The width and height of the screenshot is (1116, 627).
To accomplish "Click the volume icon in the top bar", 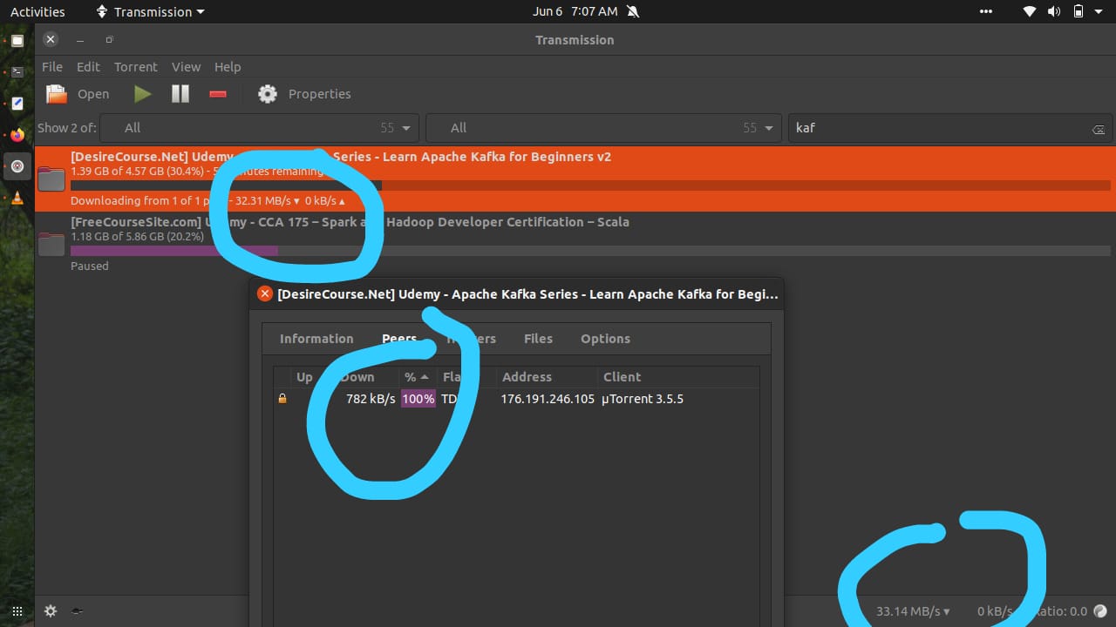I will tap(1054, 11).
